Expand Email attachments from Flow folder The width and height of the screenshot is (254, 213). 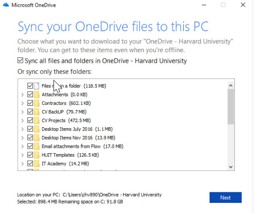click(x=22, y=146)
